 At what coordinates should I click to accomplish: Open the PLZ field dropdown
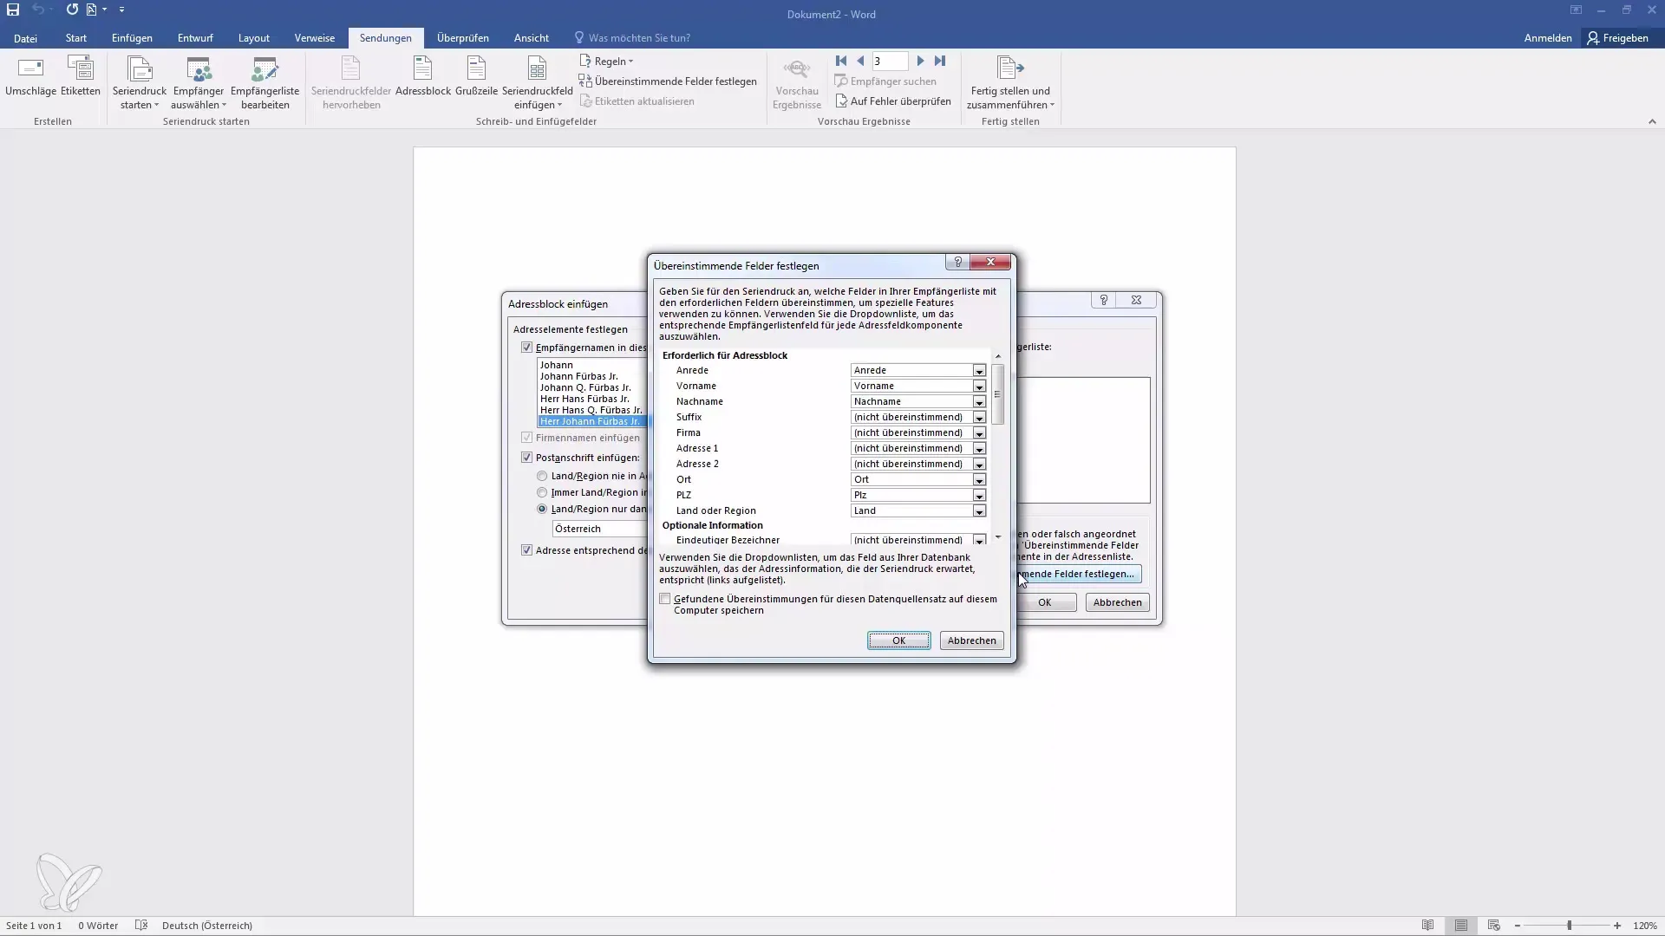[979, 496]
